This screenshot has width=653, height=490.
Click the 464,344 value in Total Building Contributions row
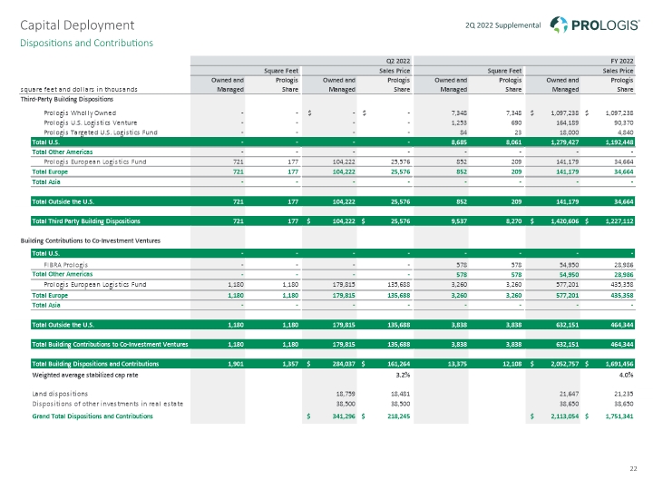pyautogui.click(x=621, y=345)
